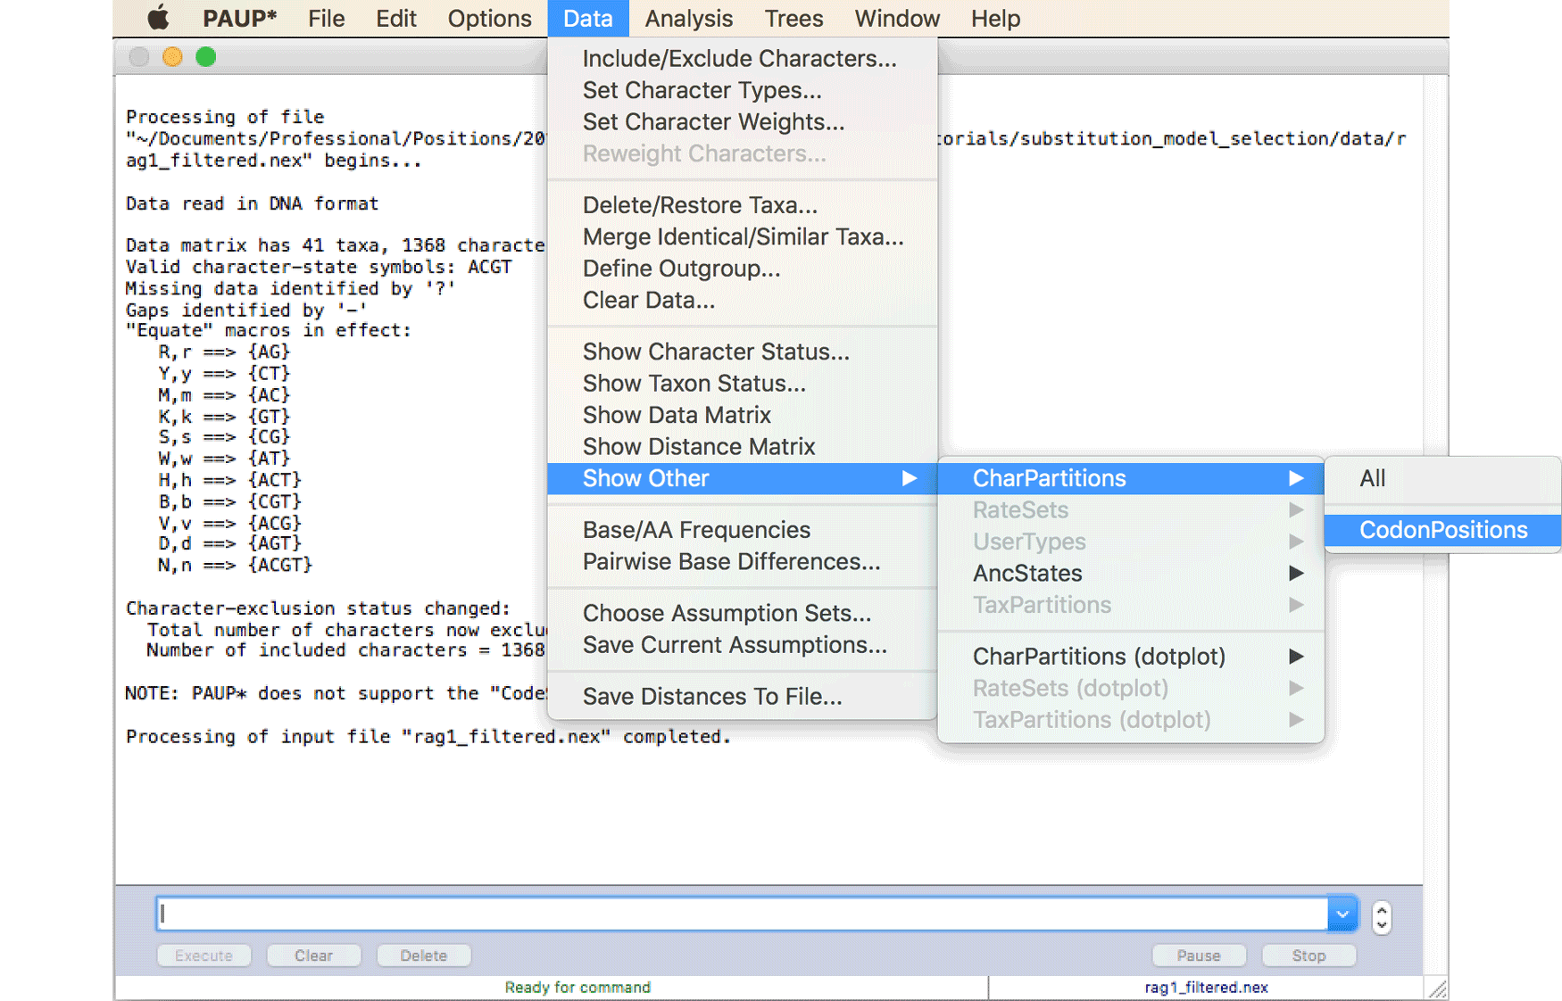Expand the AncStates submenu
Viewport: 1562px width, 1001px height.
[x=1130, y=573]
